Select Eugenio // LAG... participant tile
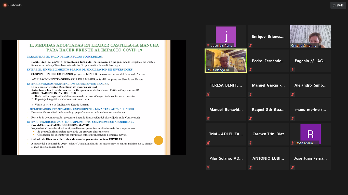The width and height of the screenshot is (348, 195). click(311, 61)
